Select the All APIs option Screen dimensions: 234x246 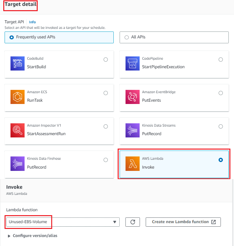point(174,37)
